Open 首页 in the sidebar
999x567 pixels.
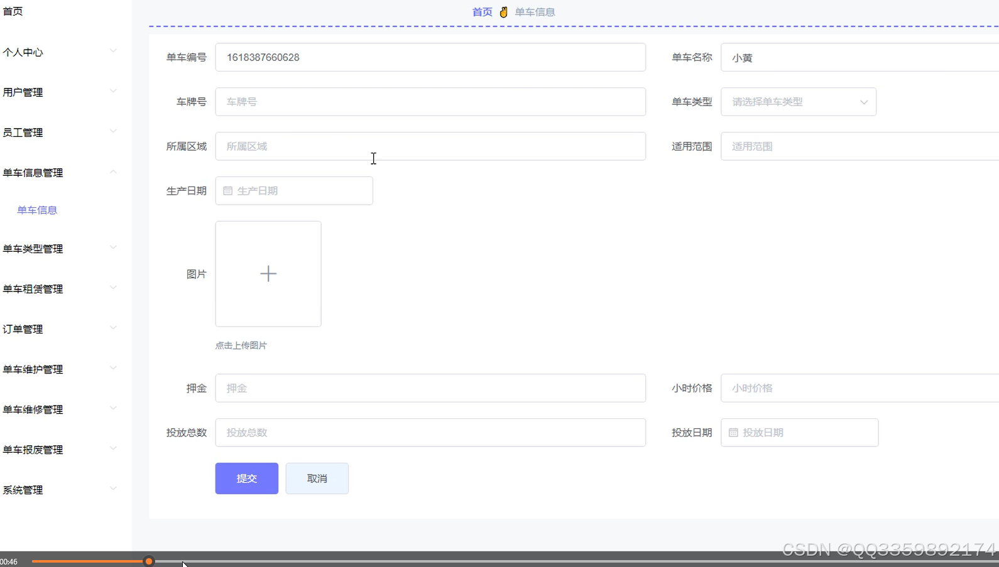(x=13, y=11)
